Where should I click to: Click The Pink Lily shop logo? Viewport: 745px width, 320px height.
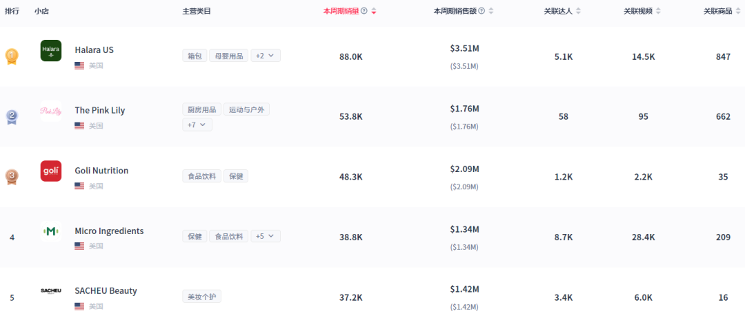pos(51,111)
